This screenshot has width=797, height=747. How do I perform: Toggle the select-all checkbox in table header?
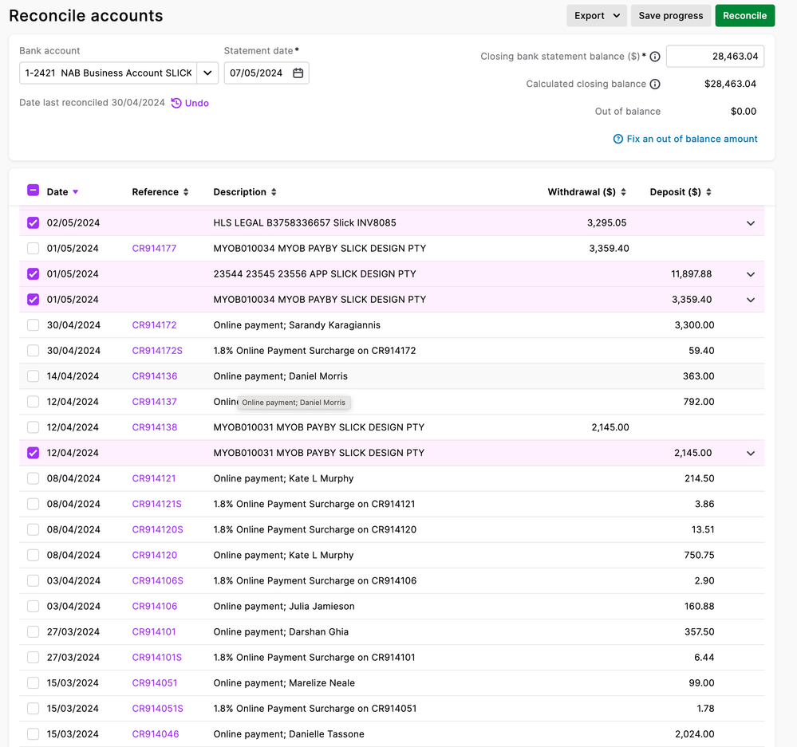click(x=33, y=191)
